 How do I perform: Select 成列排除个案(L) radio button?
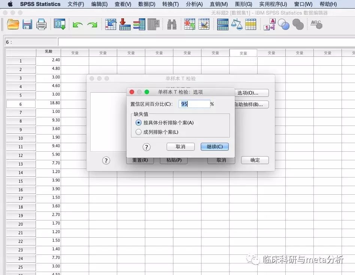(x=138, y=132)
